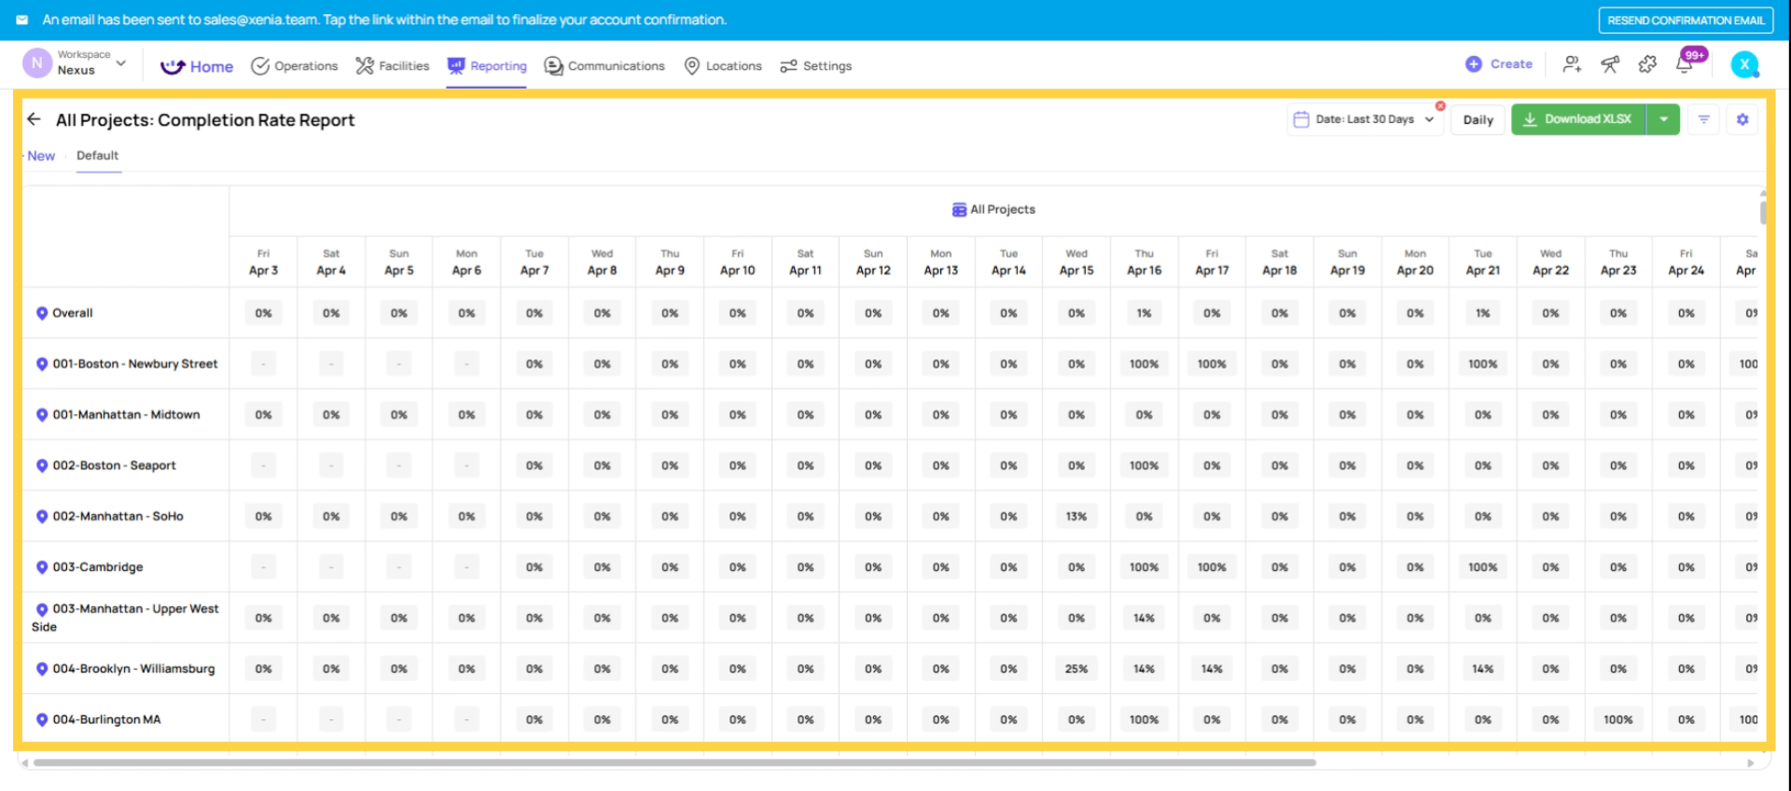Click 13% cell for 002-Manhattan - SoHo
The width and height of the screenshot is (1791, 791).
click(1076, 517)
